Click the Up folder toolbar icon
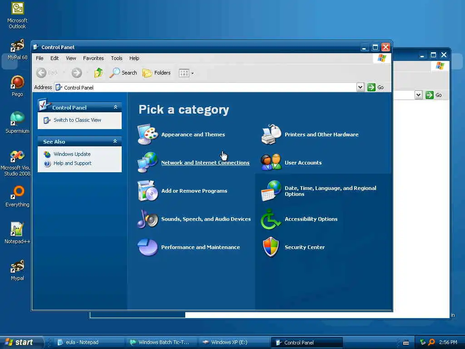 pos(98,73)
